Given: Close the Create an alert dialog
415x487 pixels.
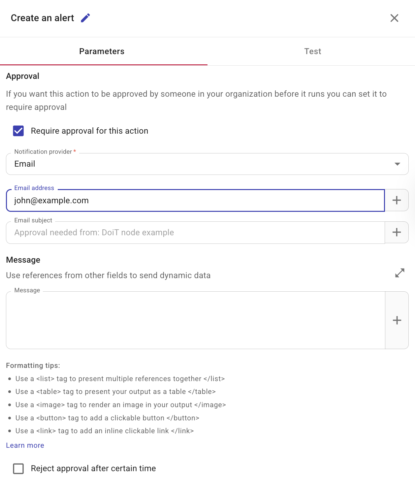Looking at the screenshot, I should 394,18.
